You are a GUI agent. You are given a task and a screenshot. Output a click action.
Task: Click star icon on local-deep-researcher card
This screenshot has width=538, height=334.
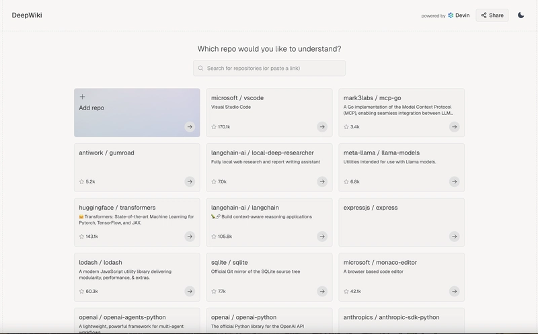[x=214, y=181]
